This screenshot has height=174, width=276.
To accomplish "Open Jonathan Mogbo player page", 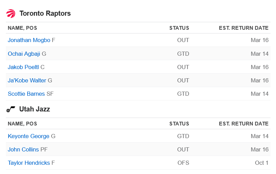I will [29, 40].
